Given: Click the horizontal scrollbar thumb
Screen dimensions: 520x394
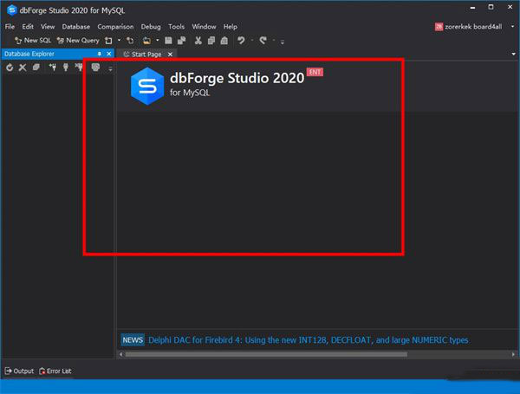Looking at the screenshot, I should 266,354.
